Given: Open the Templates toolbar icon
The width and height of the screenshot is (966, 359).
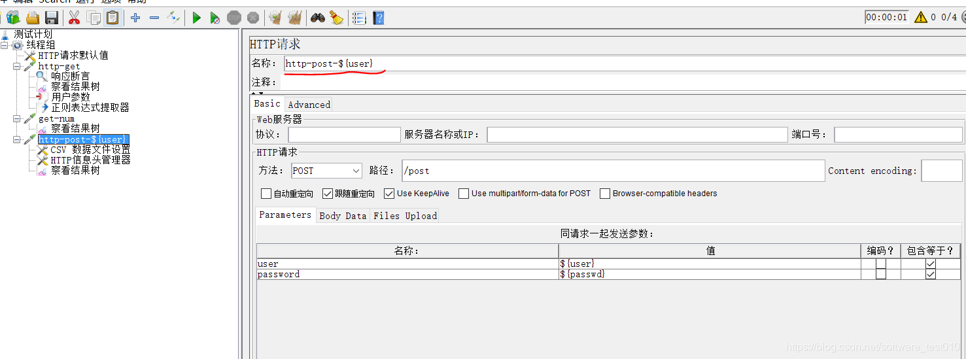Looking at the screenshot, I should pyautogui.click(x=13, y=18).
